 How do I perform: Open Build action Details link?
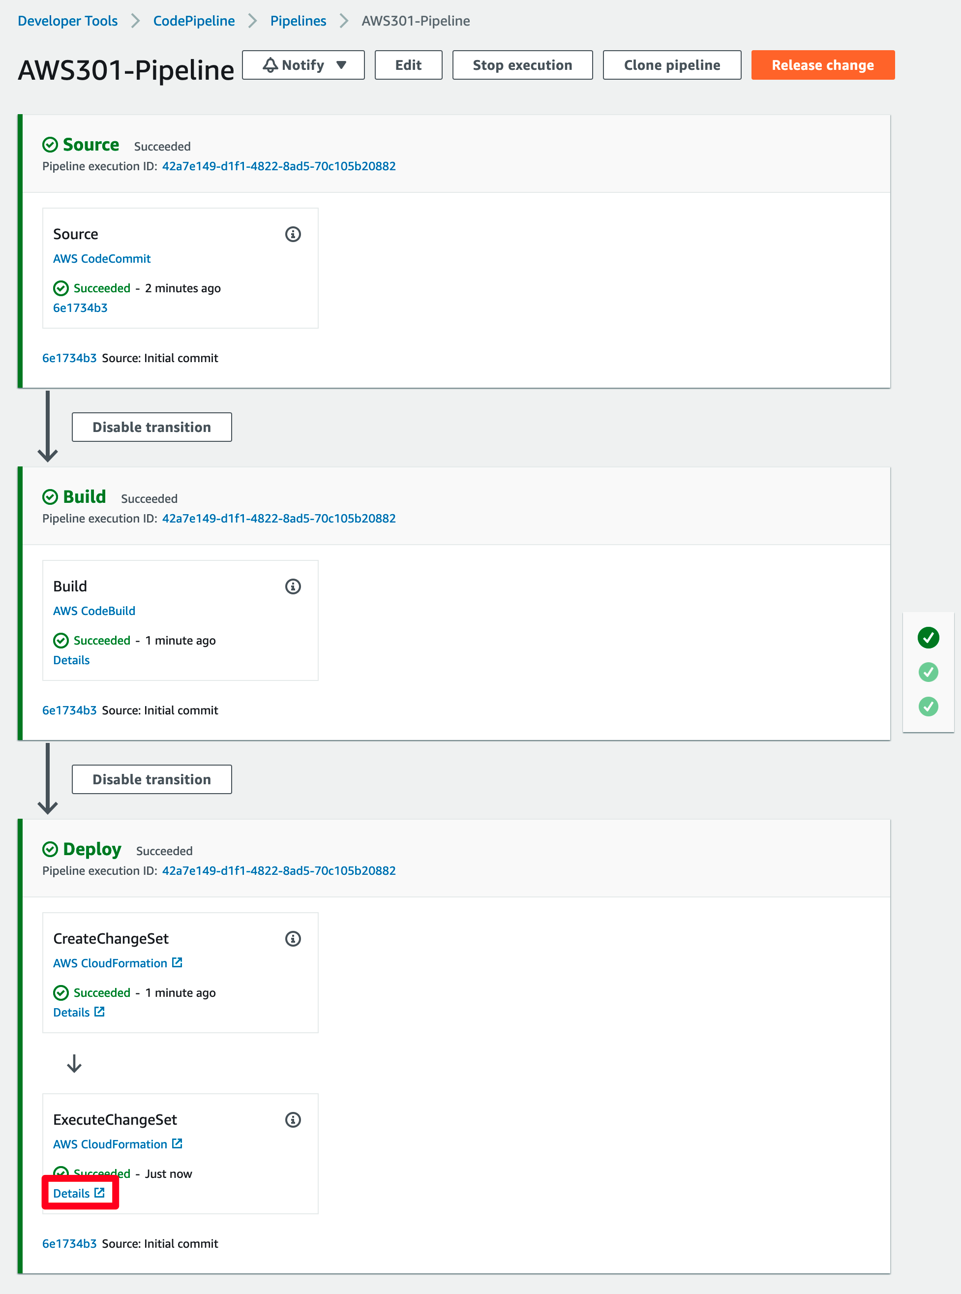coord(71,659)
